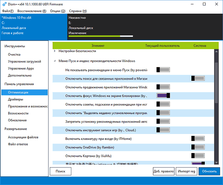
Task: Click 'Отключить OneDrive (by Rambin)' row text
Action: [90, 147]
